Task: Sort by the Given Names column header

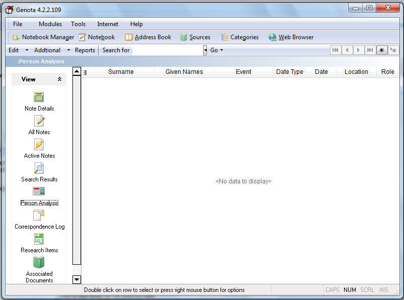Action: pyautogui.click(x=184, y=72)
